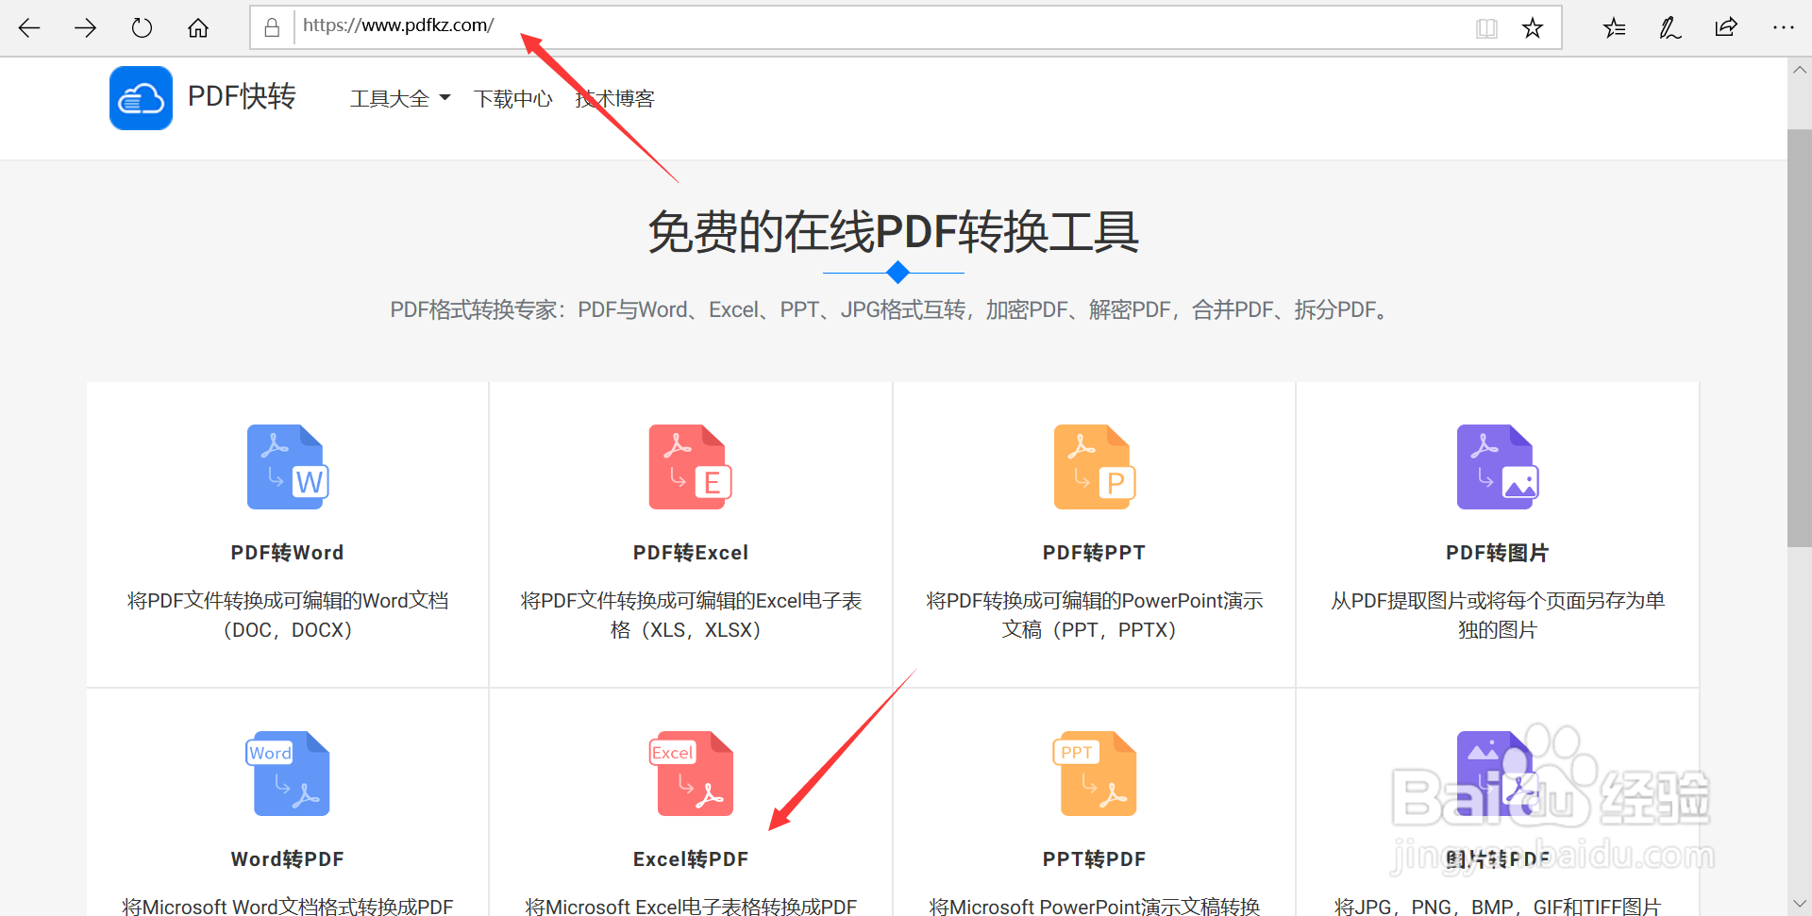Open the PDF转Excel title link

click(x=691, y=553)
